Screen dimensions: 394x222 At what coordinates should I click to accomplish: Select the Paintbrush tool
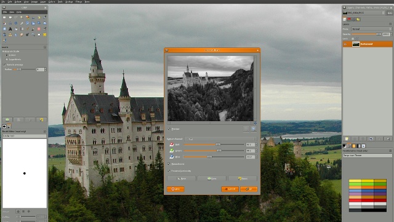tap(33, 29)
